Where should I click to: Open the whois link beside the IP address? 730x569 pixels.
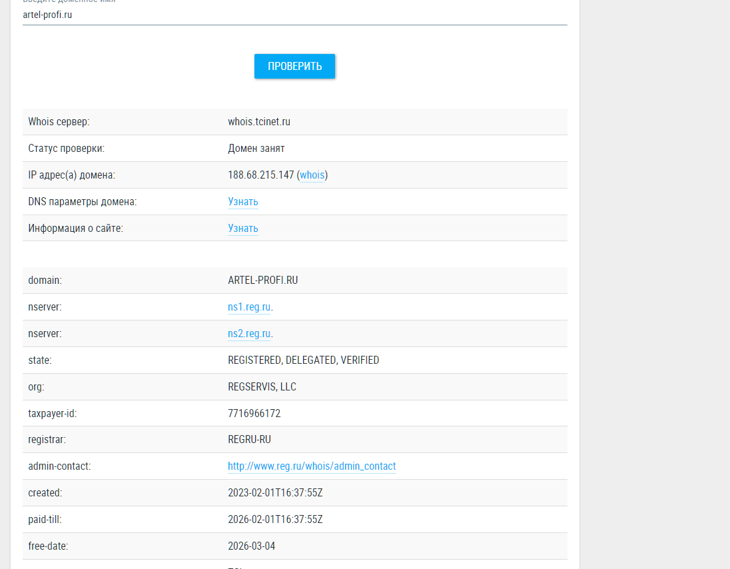(312, 175)
